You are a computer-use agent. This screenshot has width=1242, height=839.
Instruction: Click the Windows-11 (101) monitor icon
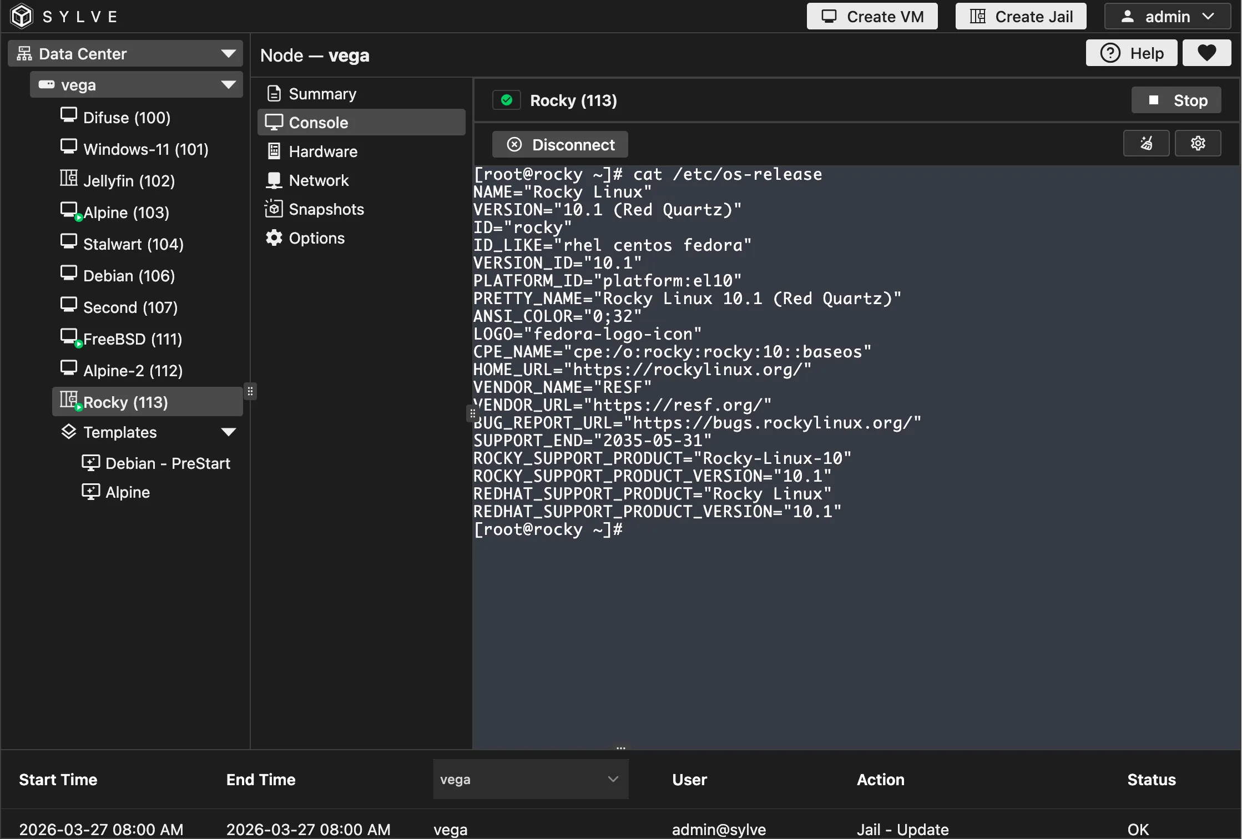pos(69,147)
